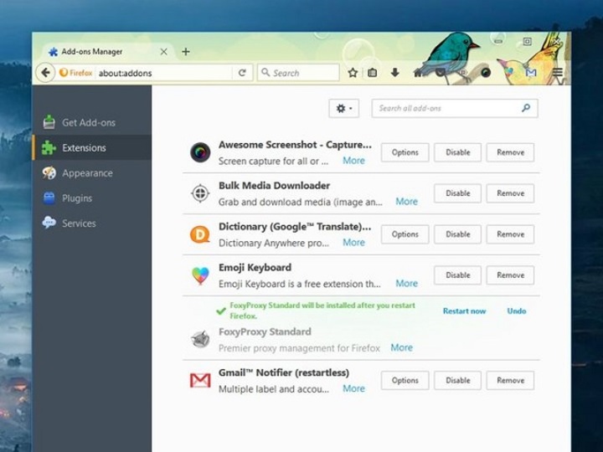Open Options for Gmail Notifier
Viewport: 603px width, 452px height.
click(x=405, y=381)
